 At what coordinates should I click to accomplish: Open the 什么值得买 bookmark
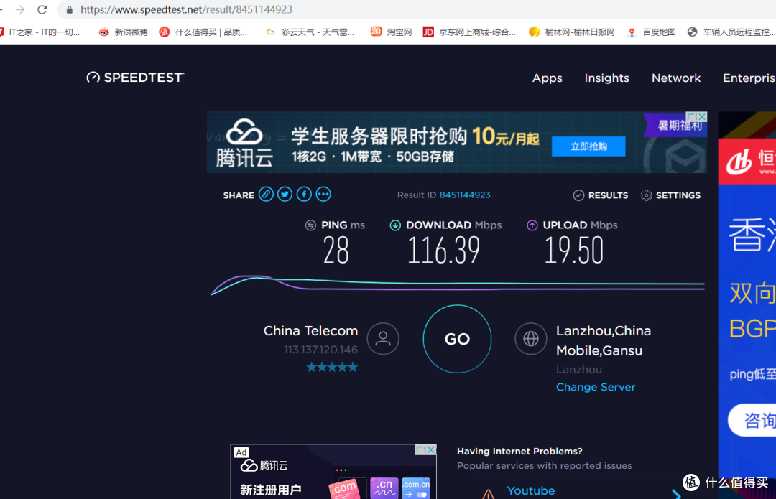coord(203,32)
